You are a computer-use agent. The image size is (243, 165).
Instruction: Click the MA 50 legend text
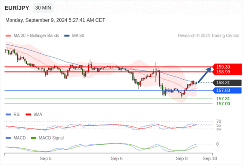point(78,36)
